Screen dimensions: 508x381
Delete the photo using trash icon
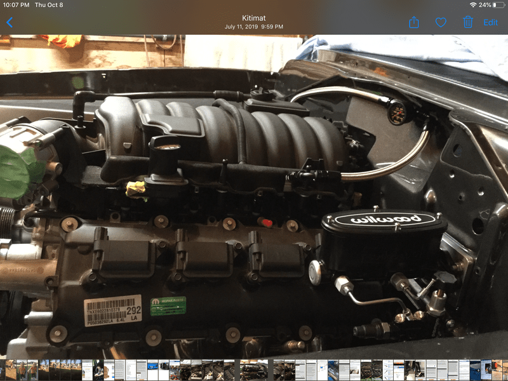pyautogui.click(x=468, y=22)
